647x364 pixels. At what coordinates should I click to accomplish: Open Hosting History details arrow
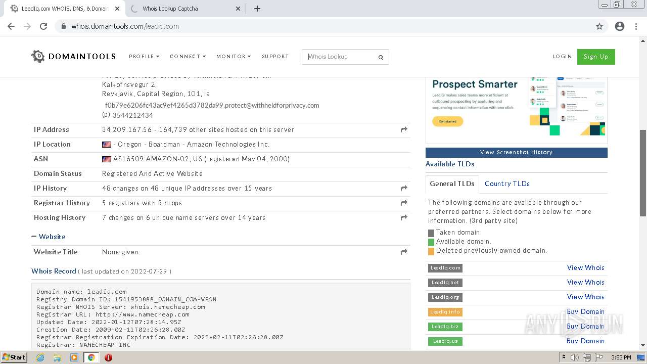pos(404,218)
